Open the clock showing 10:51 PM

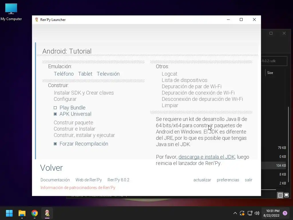[x=271, y=213]
